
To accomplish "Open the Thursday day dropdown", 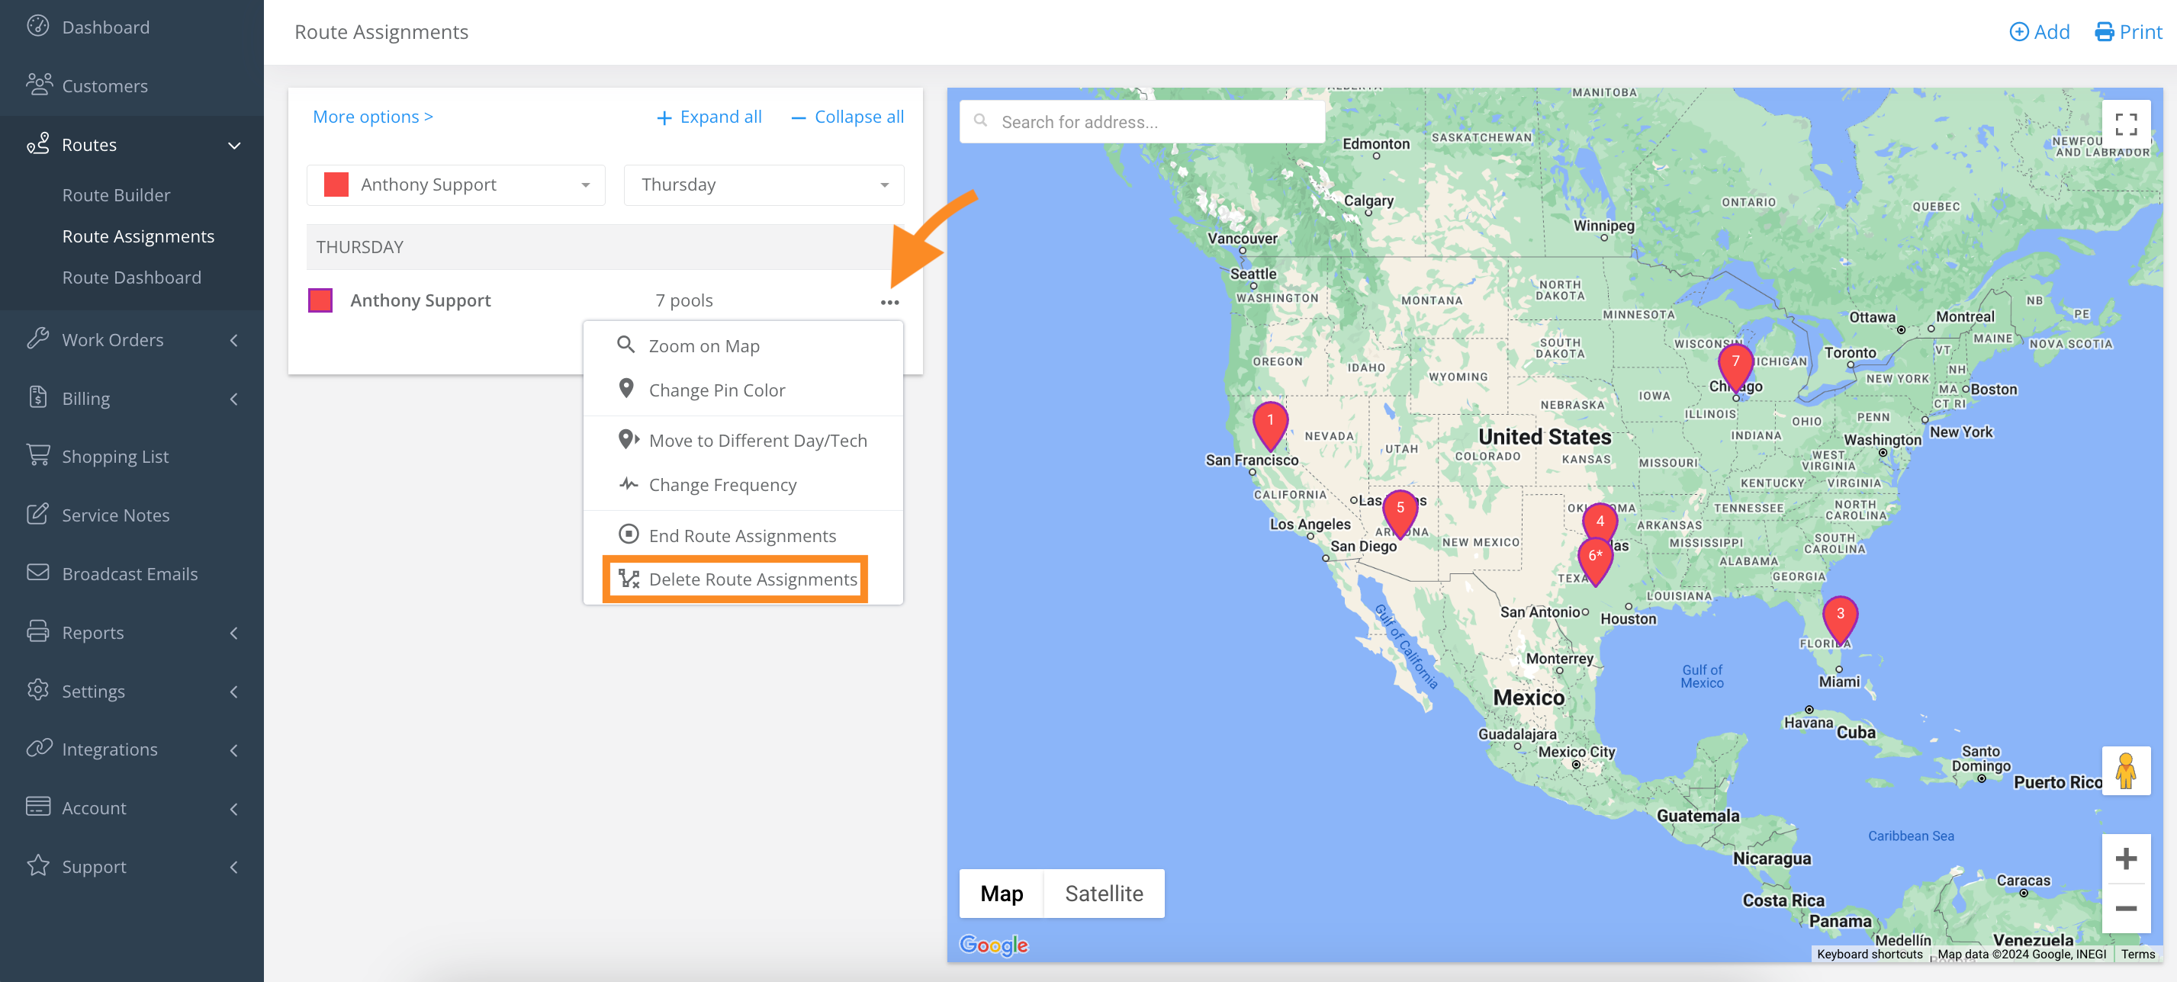I will click(x=763, y=184).
